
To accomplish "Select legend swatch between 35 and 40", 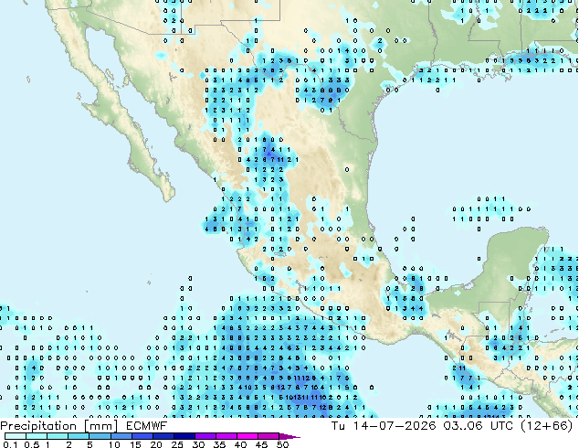I will tap(226, 436).
